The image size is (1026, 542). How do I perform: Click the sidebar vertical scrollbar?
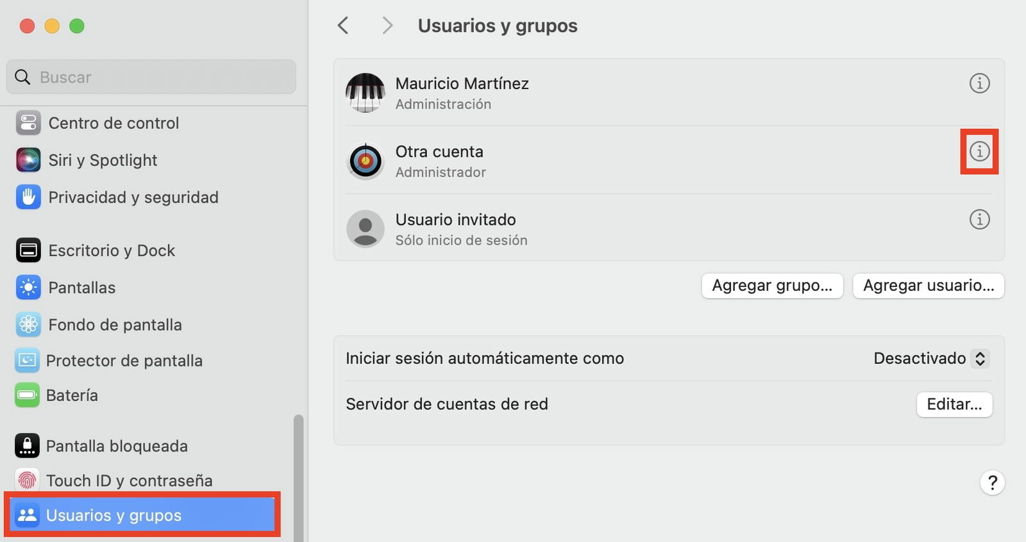coord(298,478)
